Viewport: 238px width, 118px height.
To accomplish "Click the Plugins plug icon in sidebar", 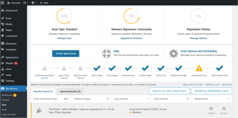I will coord(3,63).
